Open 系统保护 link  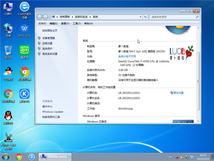click(47, 49)
